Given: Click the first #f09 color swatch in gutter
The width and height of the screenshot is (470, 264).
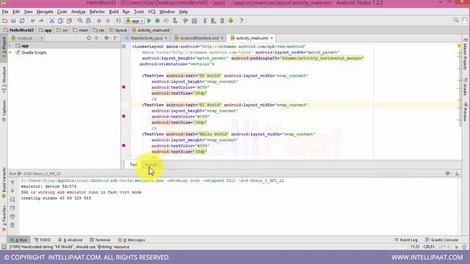Looking at the screenshot, I should coord(123,87).
